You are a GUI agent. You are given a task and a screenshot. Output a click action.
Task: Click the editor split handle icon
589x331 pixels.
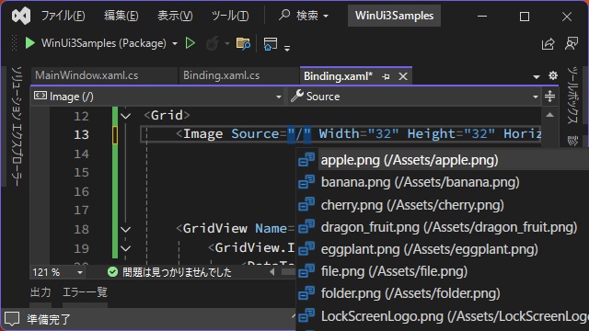550,97
